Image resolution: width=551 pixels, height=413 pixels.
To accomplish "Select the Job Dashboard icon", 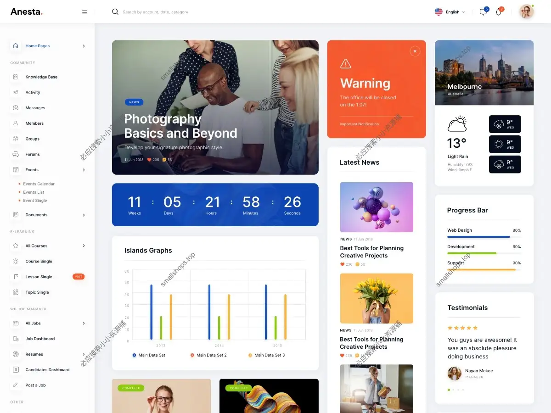I will coord(15,339).
